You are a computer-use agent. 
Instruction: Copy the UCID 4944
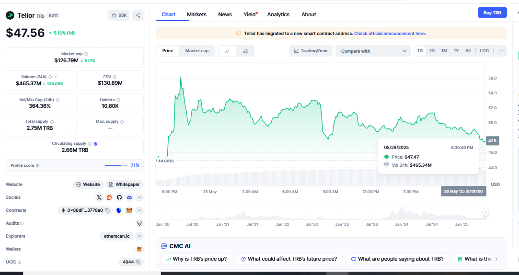tap(138, 262)
